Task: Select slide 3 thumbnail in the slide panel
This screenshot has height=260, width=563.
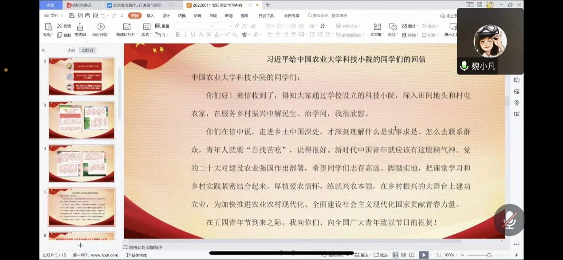Action: pyautogui.click(x=82, y=120)
